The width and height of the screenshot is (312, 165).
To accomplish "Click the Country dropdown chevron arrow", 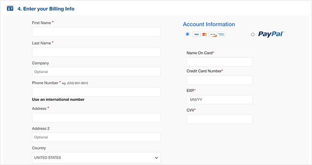I will [156, 158].
